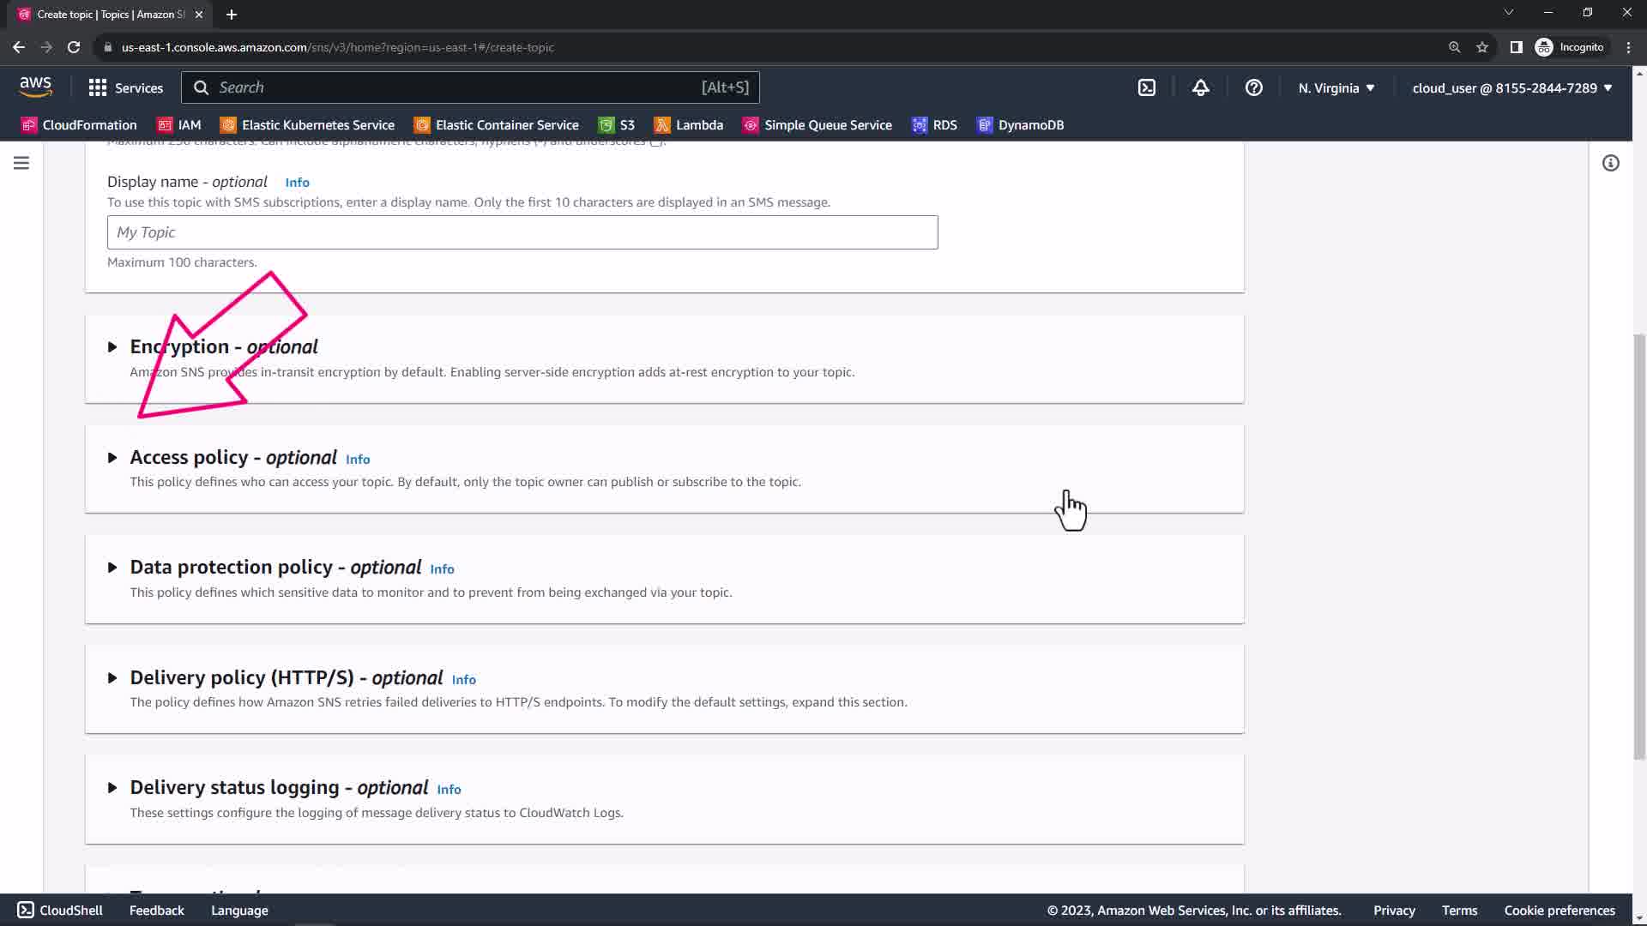Reload the page
Image resolution: width=1647 pixels, height=926 pixels.
[x=74, y=47]
